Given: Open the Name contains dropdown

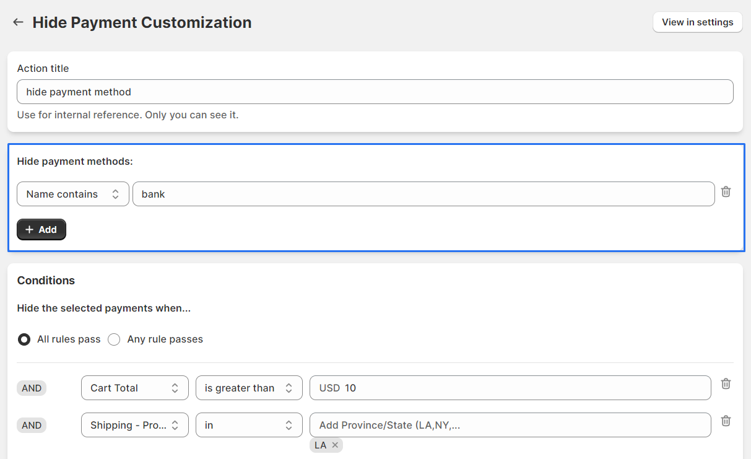Looking at the screenshot, I should (72, 194).
